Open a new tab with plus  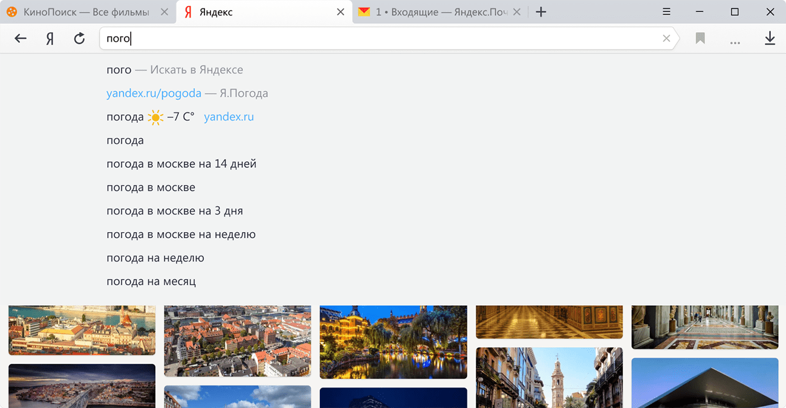pyautogui.click(x=541, y=12)
